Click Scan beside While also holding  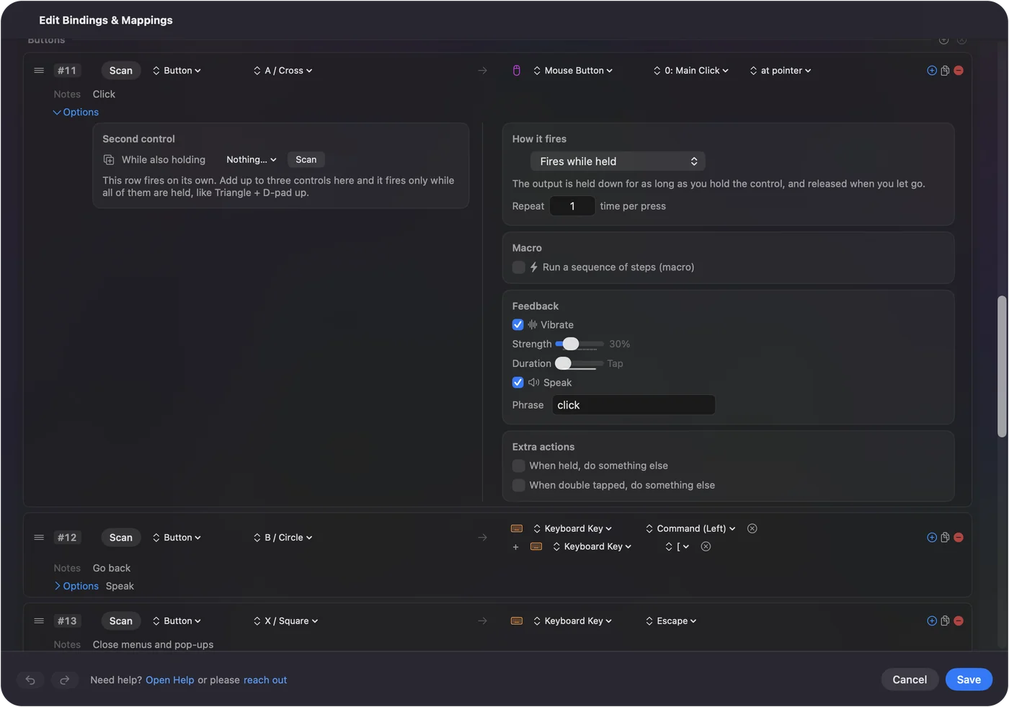pyautogui.click(x=306, y=160)
